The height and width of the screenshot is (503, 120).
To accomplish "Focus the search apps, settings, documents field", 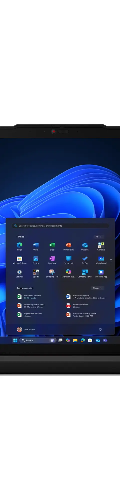I will [x=60, y=226].
